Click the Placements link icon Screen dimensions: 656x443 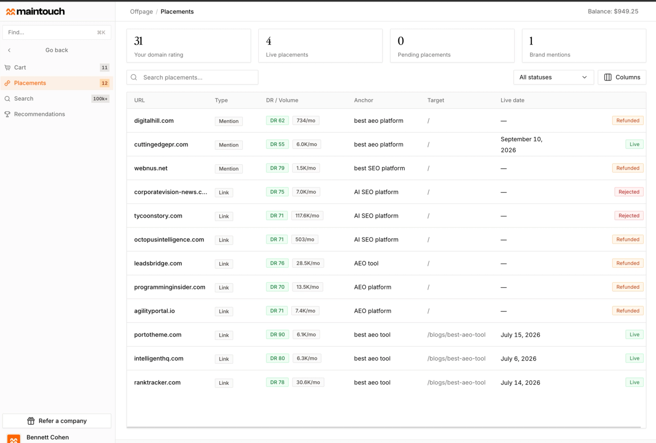(x=7, y=83)
